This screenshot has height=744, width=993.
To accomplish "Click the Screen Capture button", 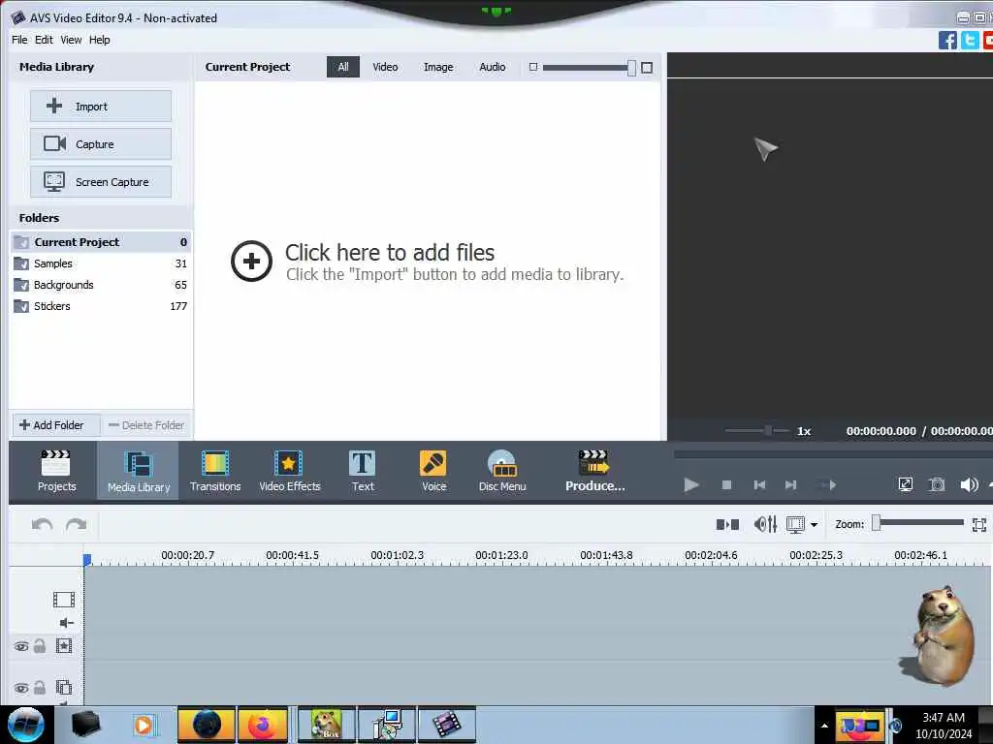I will pyautogui.click(x=101, y=181).
